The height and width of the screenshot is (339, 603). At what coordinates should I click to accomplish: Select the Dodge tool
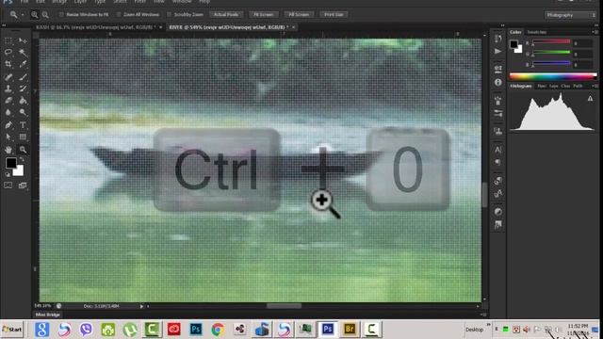point(23,112)
